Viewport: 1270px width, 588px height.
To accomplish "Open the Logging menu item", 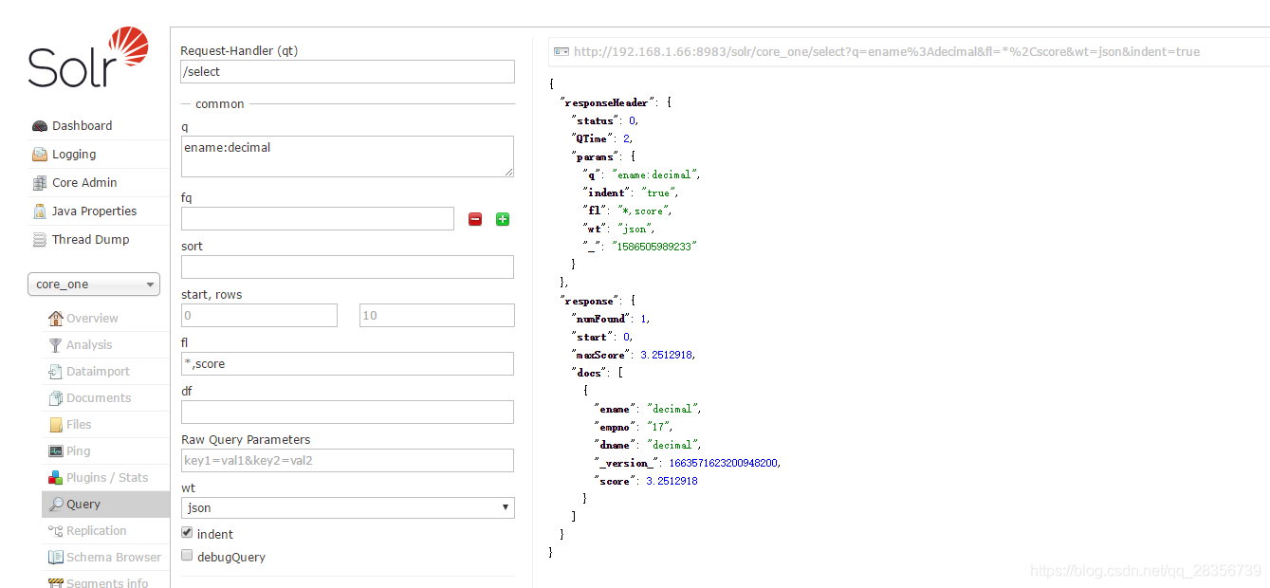I will (74, 154).
